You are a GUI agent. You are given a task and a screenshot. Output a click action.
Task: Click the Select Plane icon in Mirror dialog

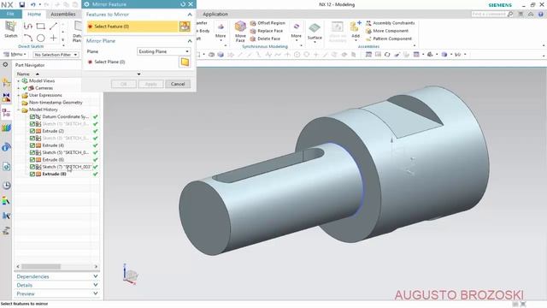[x=185, y=62]
